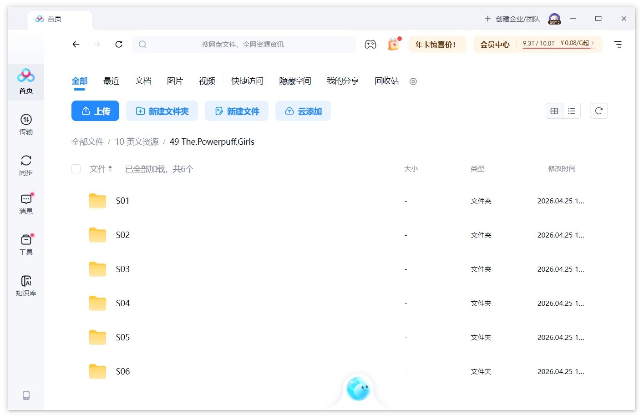Open more categories via circle icon after 回收站
The width and height of the screenshot is (644, 420).
413,81
